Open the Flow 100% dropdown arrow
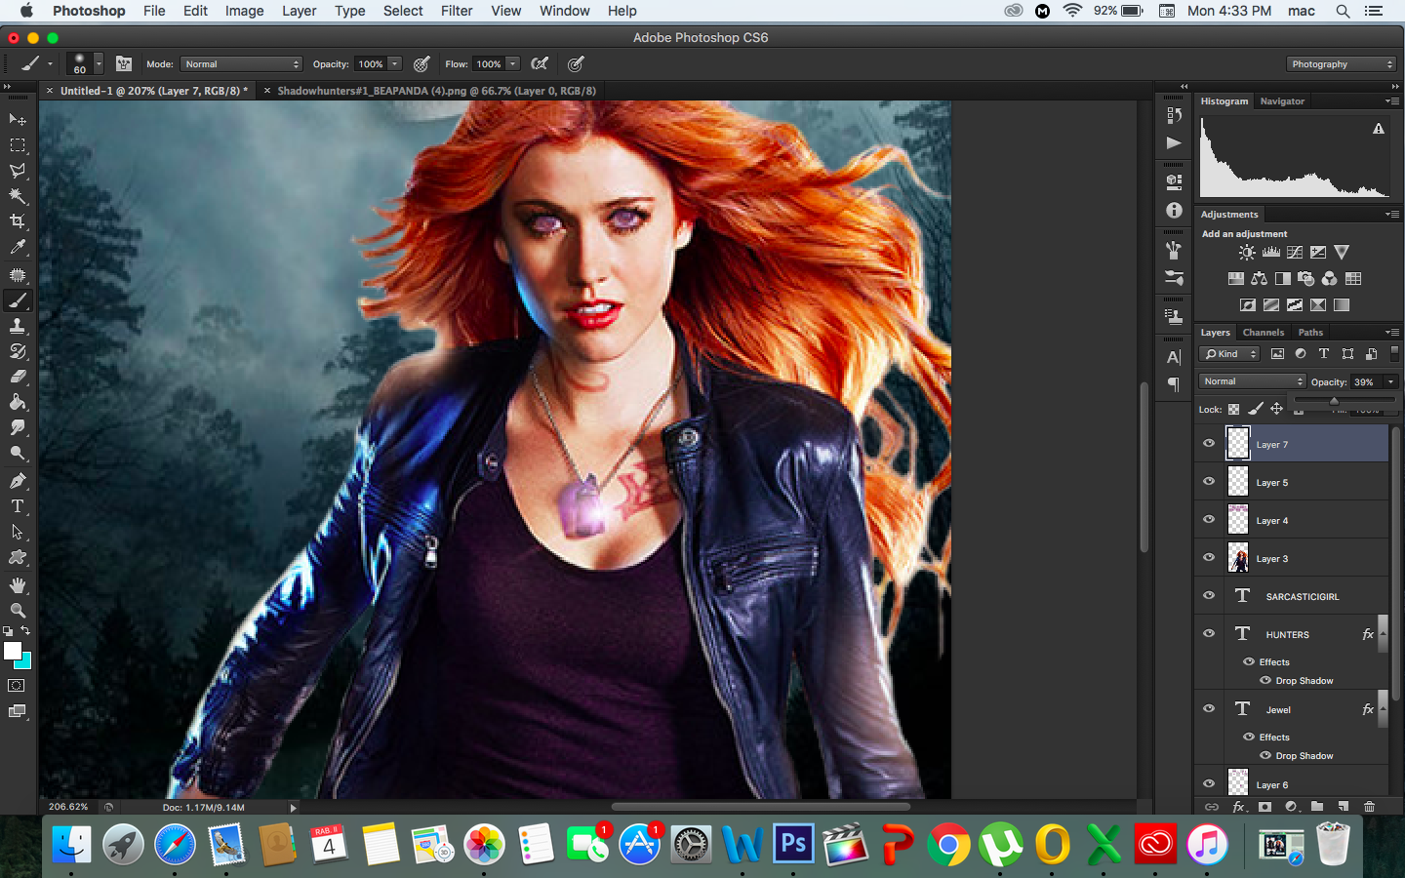Screen dimensions: 1405x878 click(x=512, y=63)
